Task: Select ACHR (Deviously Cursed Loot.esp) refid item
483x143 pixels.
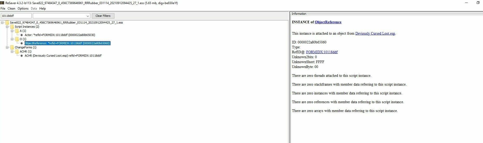Action: click(63, 56)
